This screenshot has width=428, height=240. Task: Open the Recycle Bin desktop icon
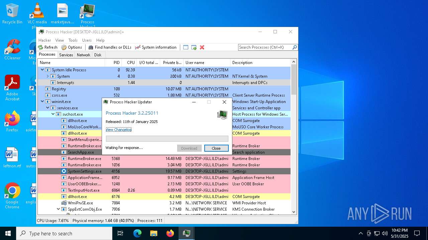[x=12, y=14]
